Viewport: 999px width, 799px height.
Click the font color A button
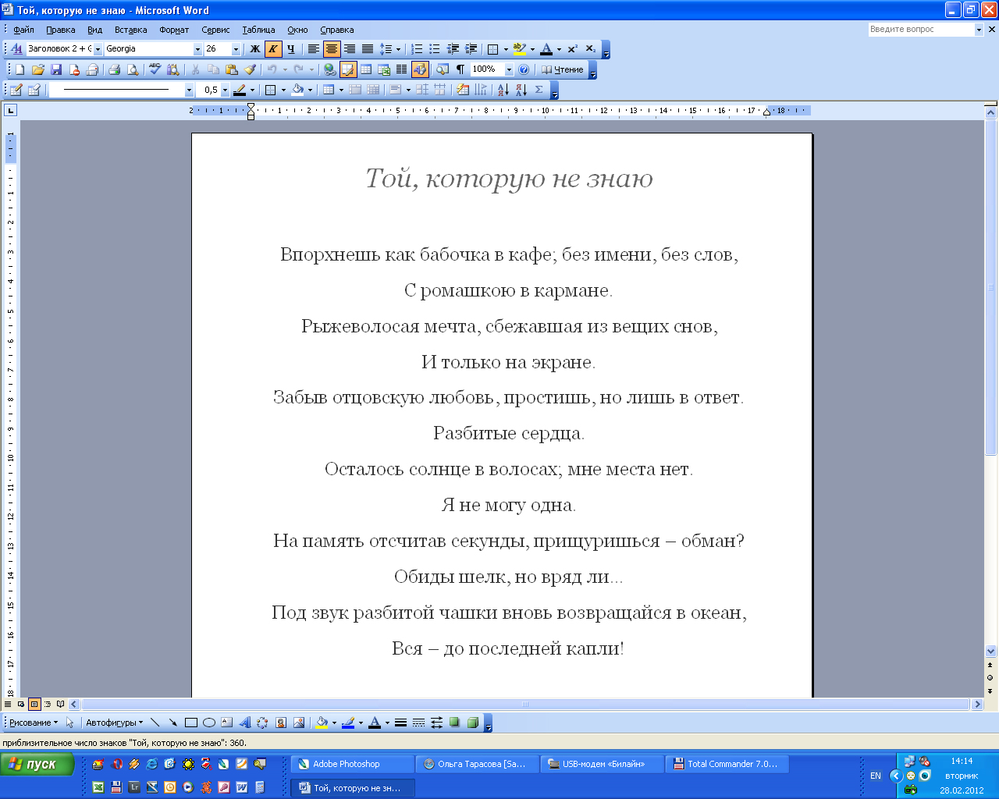546,49
